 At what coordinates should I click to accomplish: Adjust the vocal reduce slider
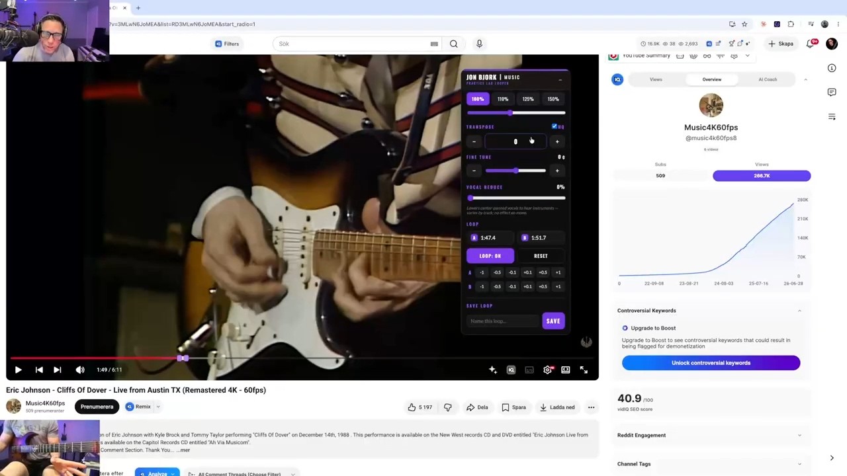[x=516, y=198]
